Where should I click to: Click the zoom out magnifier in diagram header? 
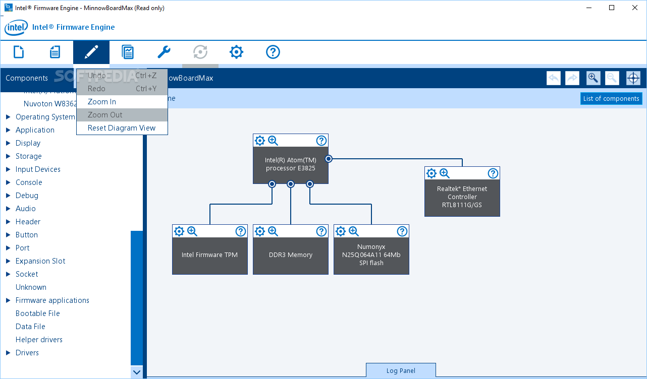pos(612,78)
